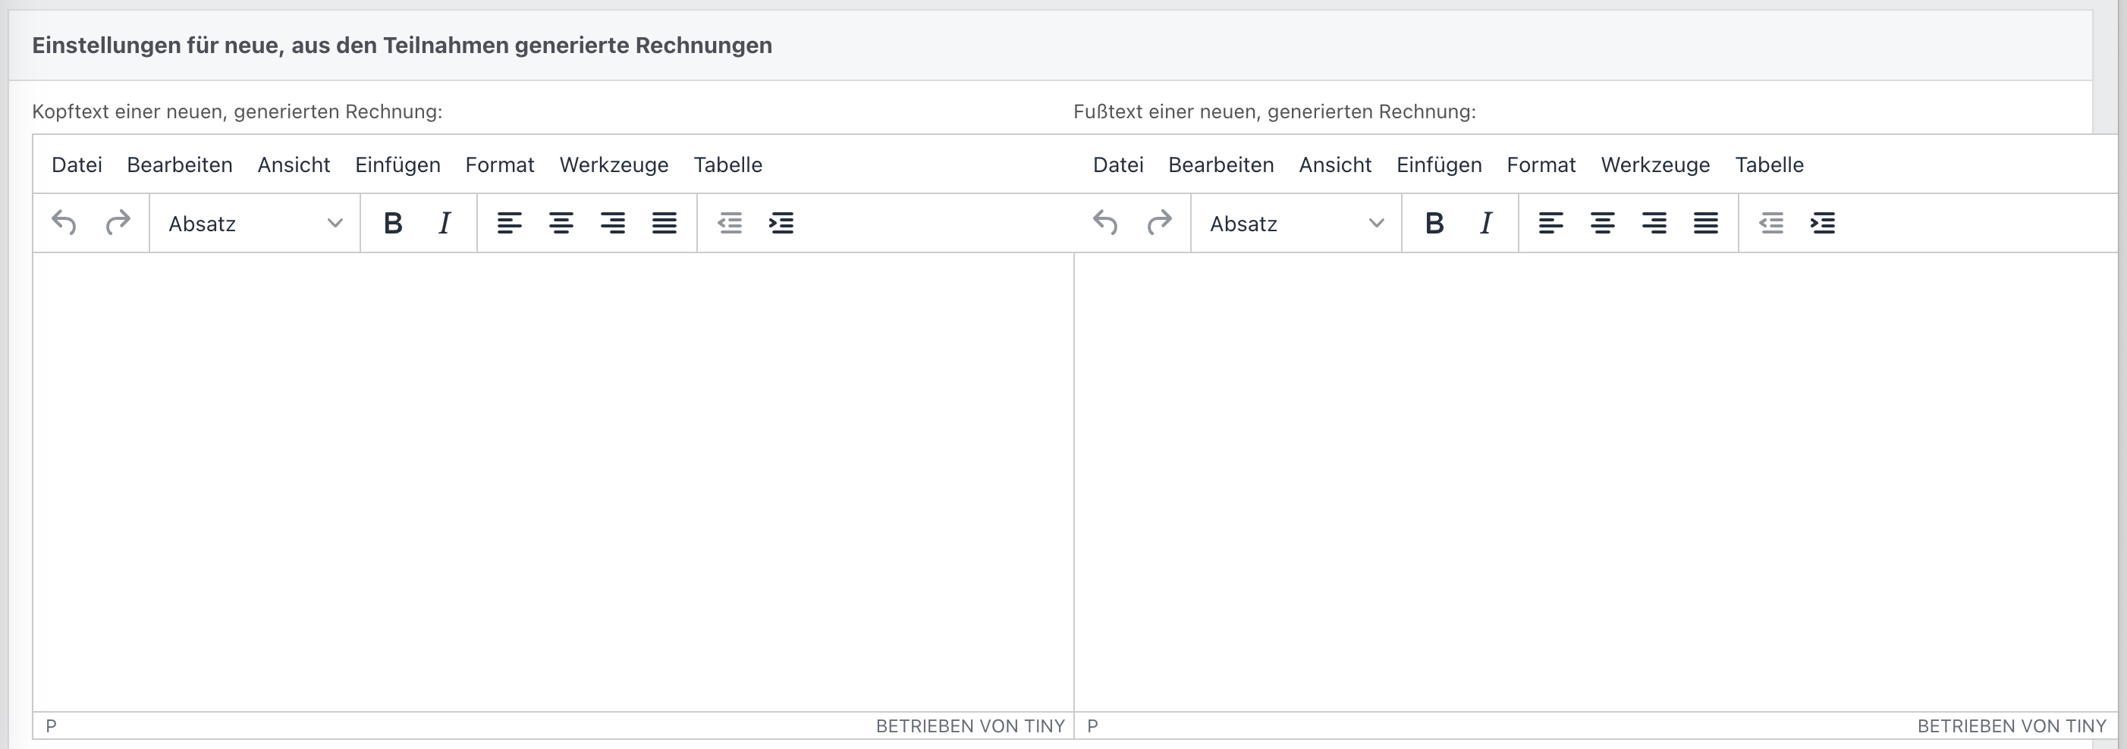Open Absatz format dropdown in Kopftext editor
Screen dimensions: 2127x749
click(254, 224)
